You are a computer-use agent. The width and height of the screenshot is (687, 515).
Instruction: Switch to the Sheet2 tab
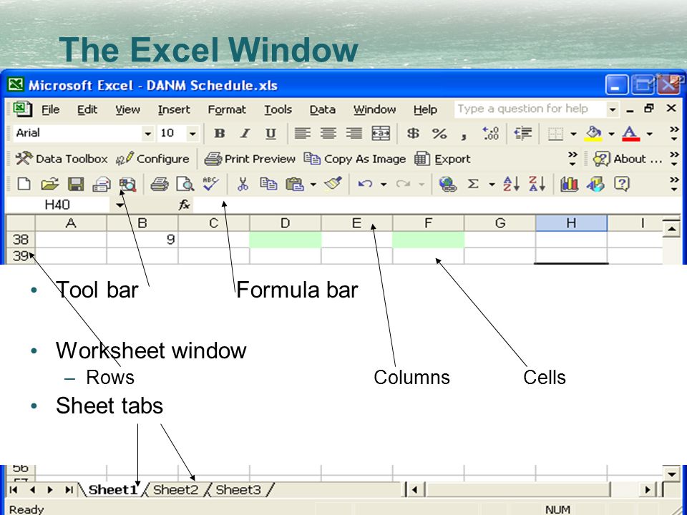176,489
